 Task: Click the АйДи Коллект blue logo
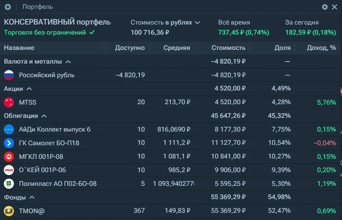(9, 129)
